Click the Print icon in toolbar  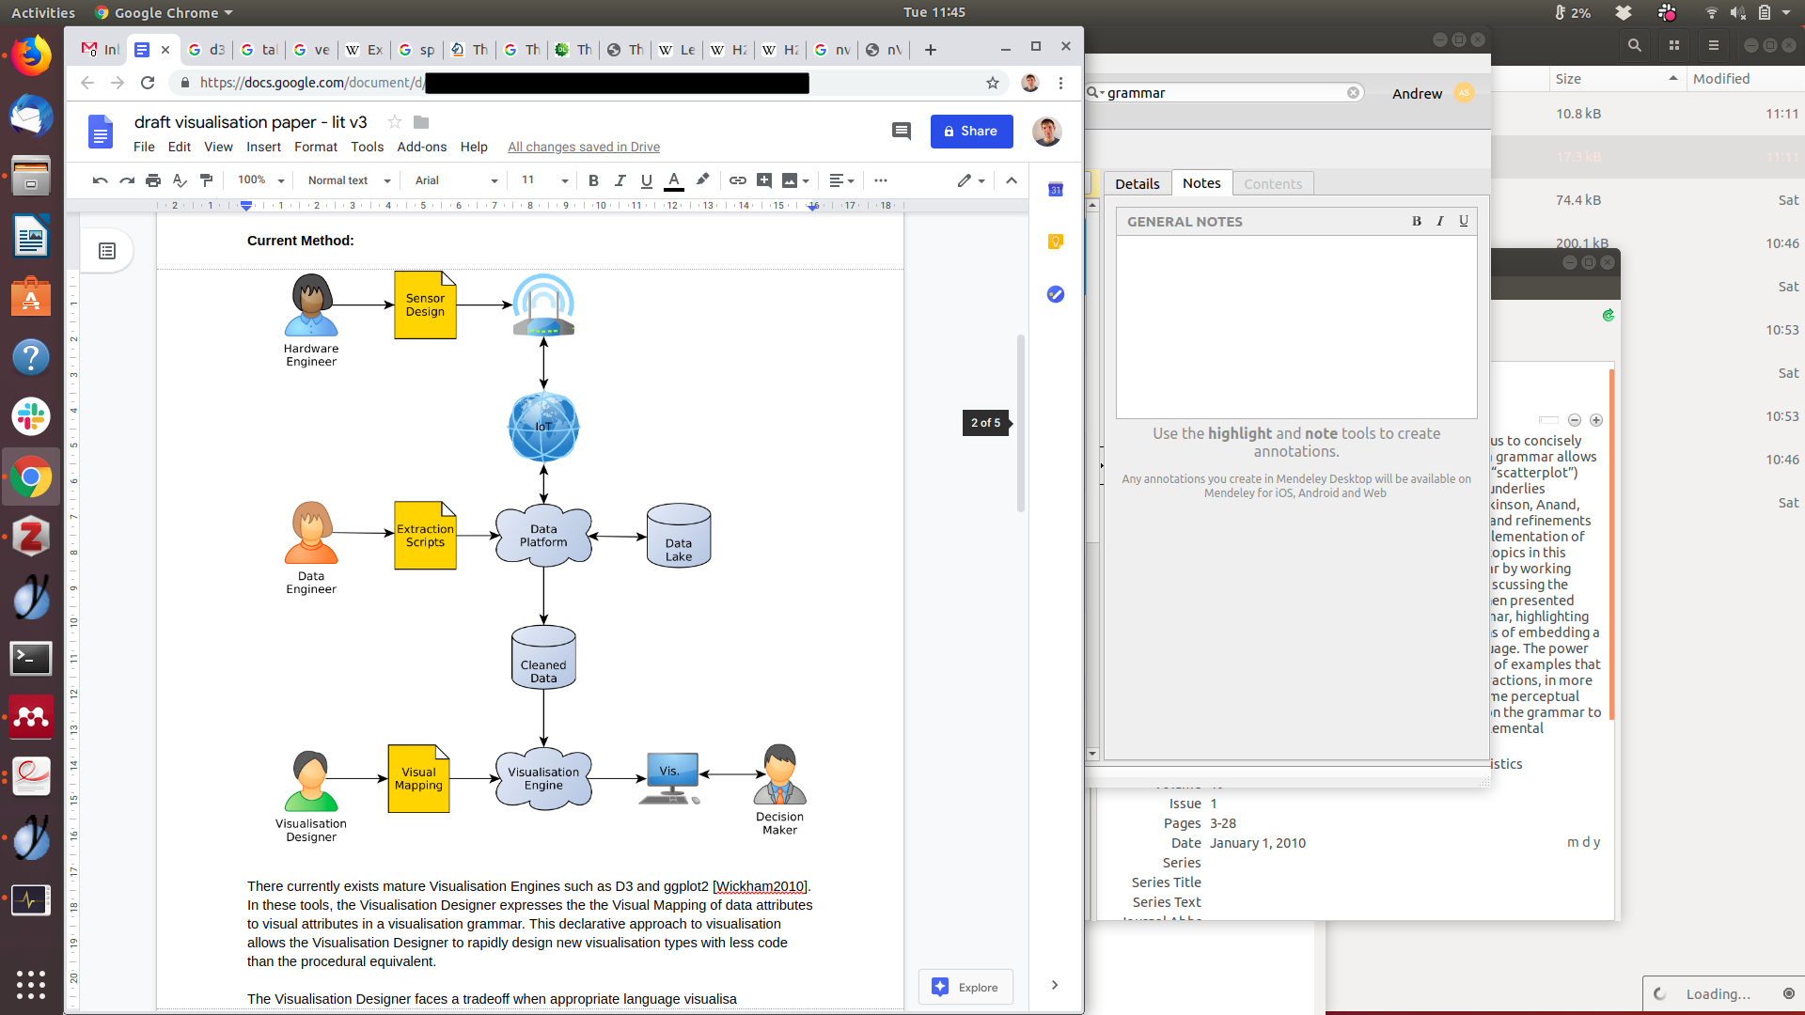(x=153, y=180)
